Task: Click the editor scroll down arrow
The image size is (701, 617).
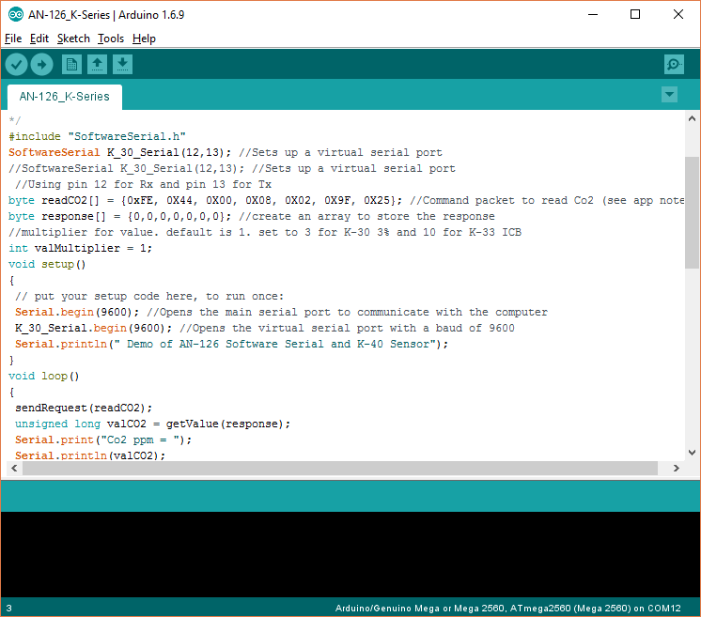Action: click(692, 452)
